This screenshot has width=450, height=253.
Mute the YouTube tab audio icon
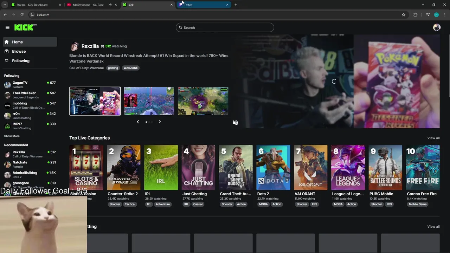(110, 5)
